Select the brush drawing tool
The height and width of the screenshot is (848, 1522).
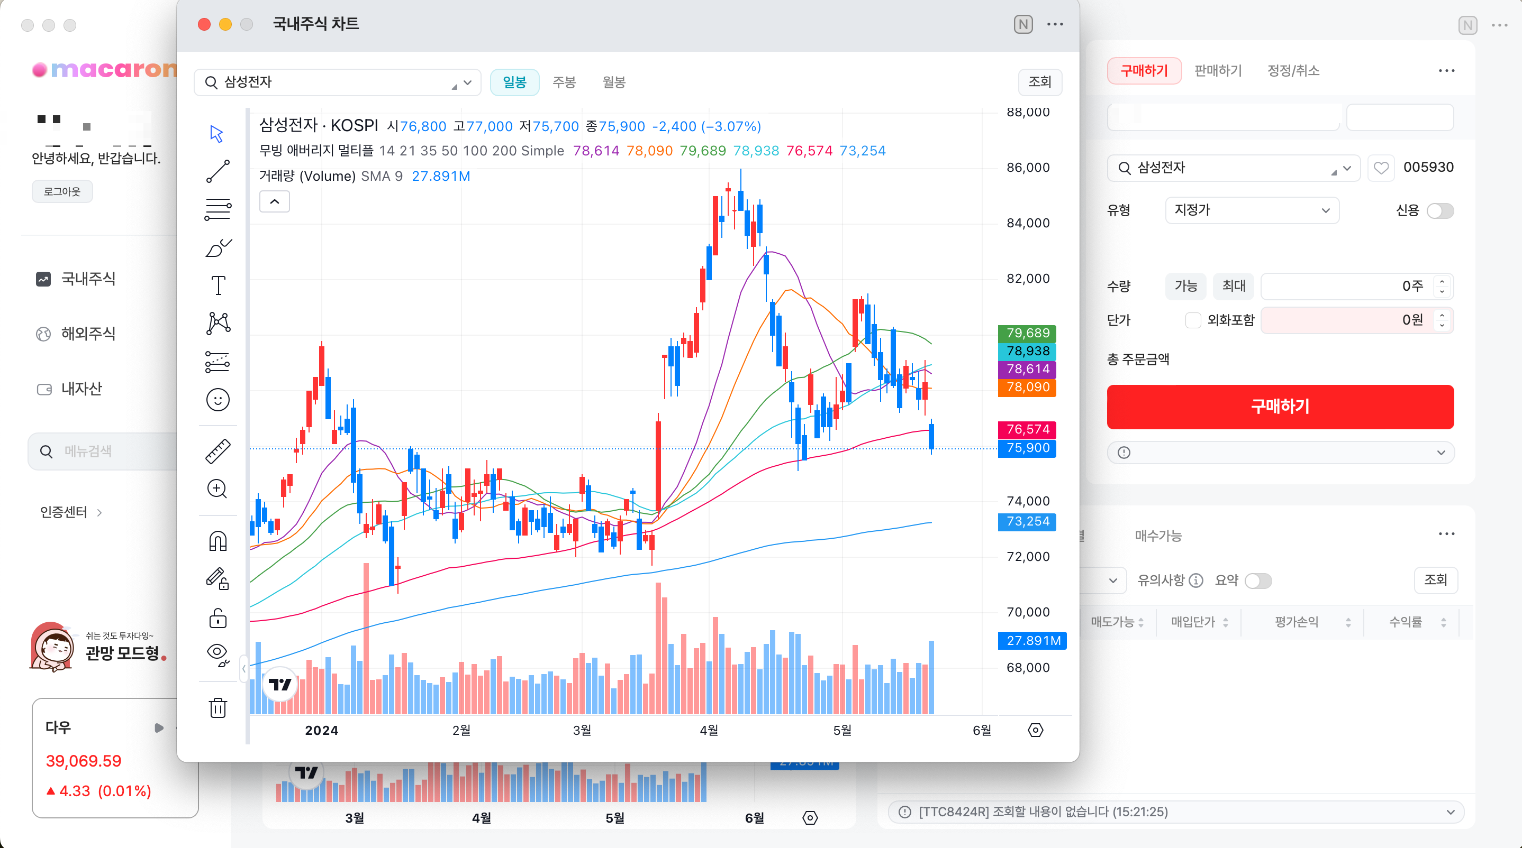218,248
